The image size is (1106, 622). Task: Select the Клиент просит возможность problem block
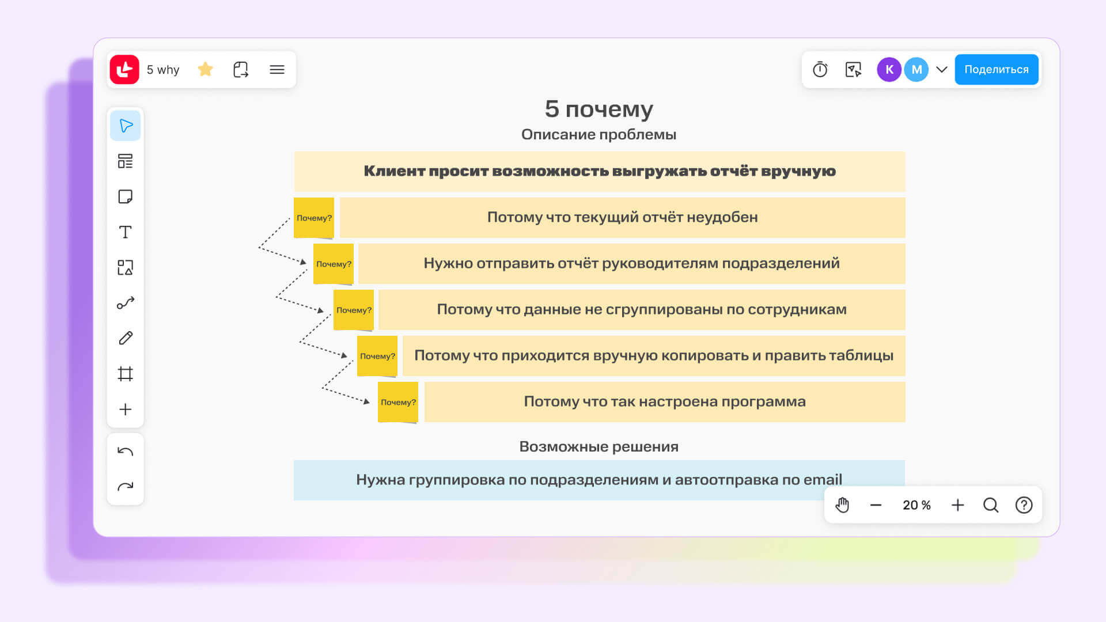pos(600,172)
